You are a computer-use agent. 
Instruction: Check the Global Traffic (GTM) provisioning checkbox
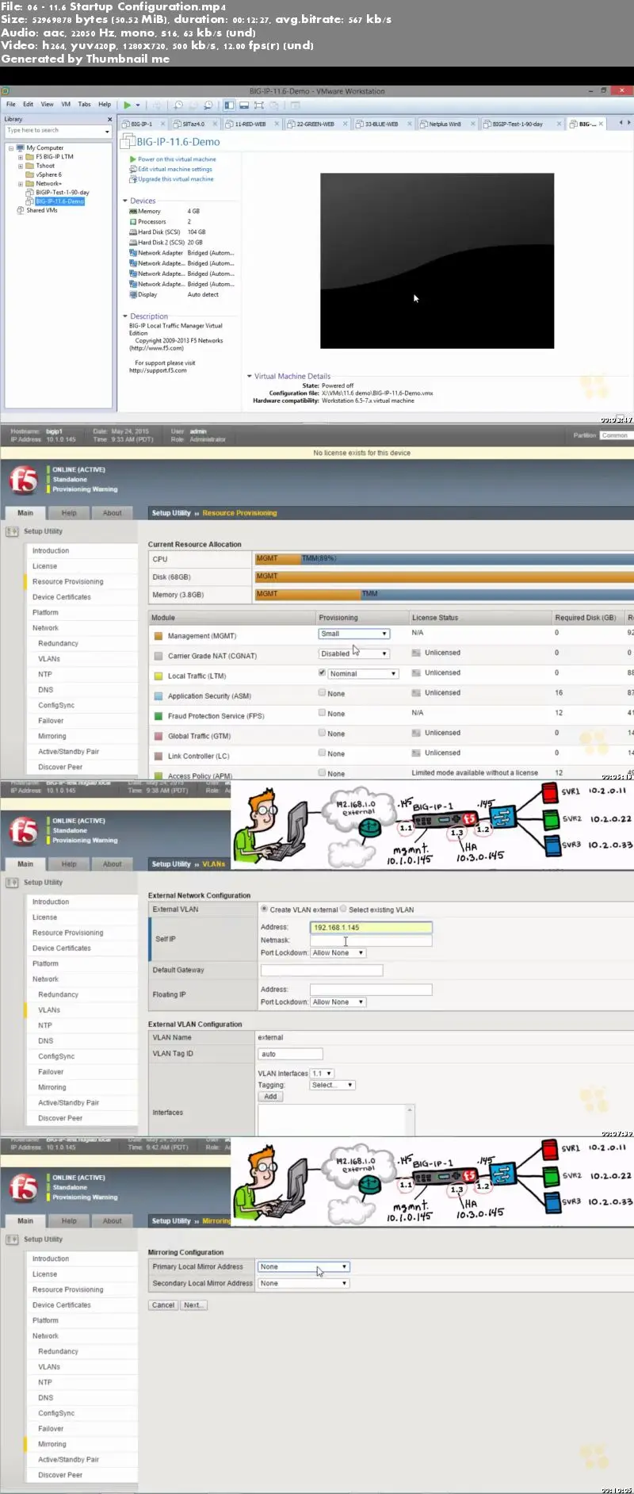(322, 733)
